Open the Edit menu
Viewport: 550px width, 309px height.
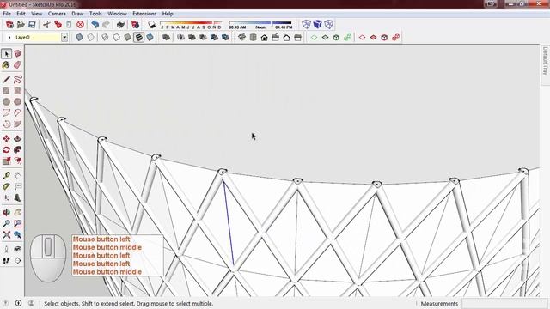coord(21,14)
